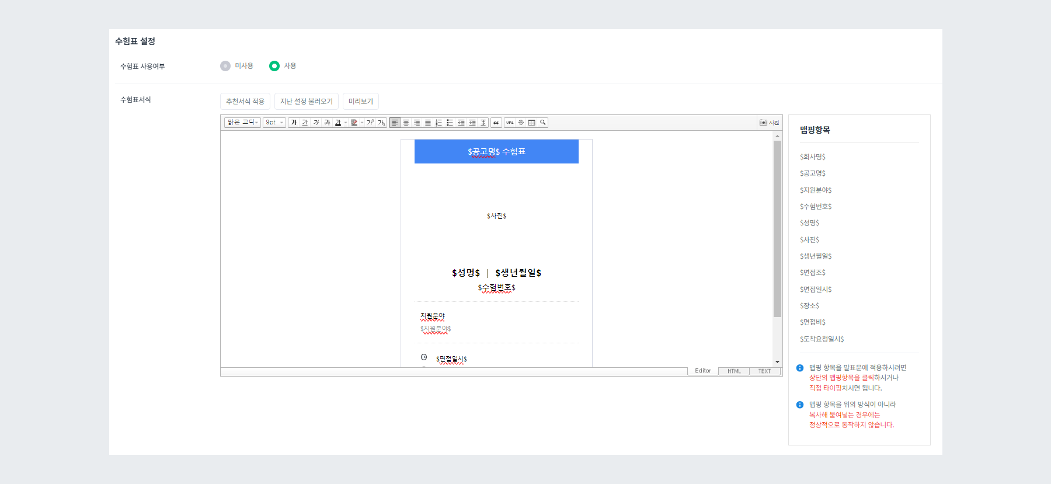Image resolution: width=1051 pixels, height=484 pixels.
Task: Click $성명$ text in editor body
Action: point(466,273)
